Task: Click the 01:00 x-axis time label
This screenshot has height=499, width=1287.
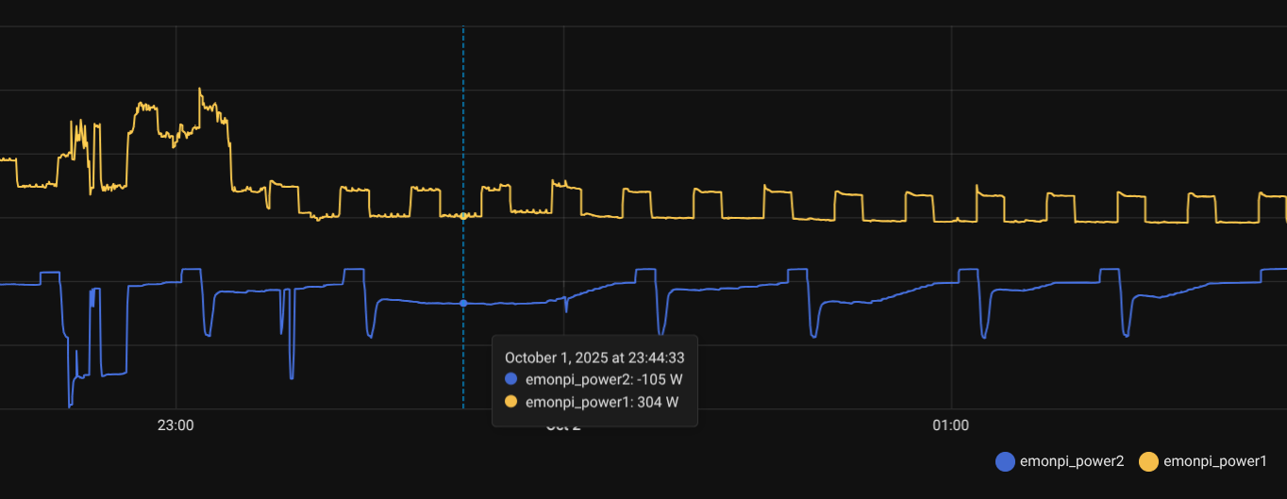Action: tap(950, 425)
